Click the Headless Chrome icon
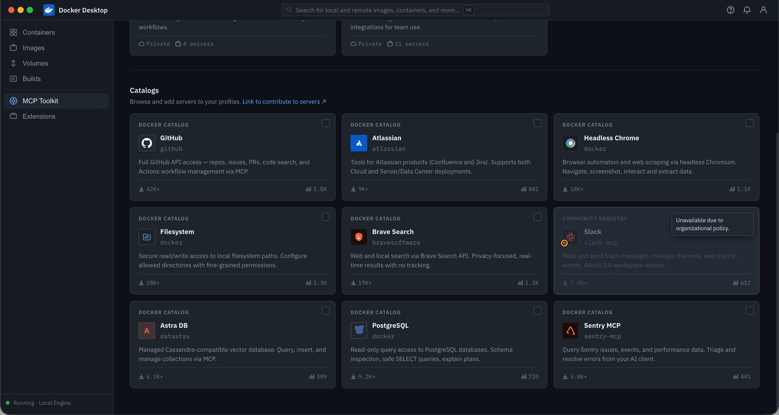This screenshot has width=779, height=415. point(570,143)
